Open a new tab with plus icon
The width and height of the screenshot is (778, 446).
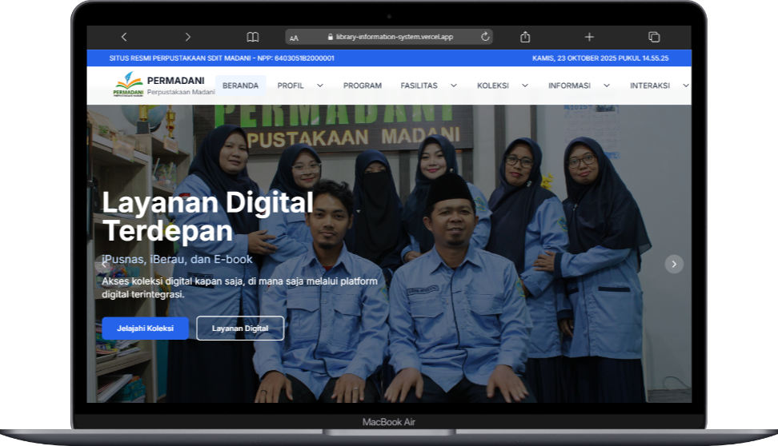coord(589,37)
